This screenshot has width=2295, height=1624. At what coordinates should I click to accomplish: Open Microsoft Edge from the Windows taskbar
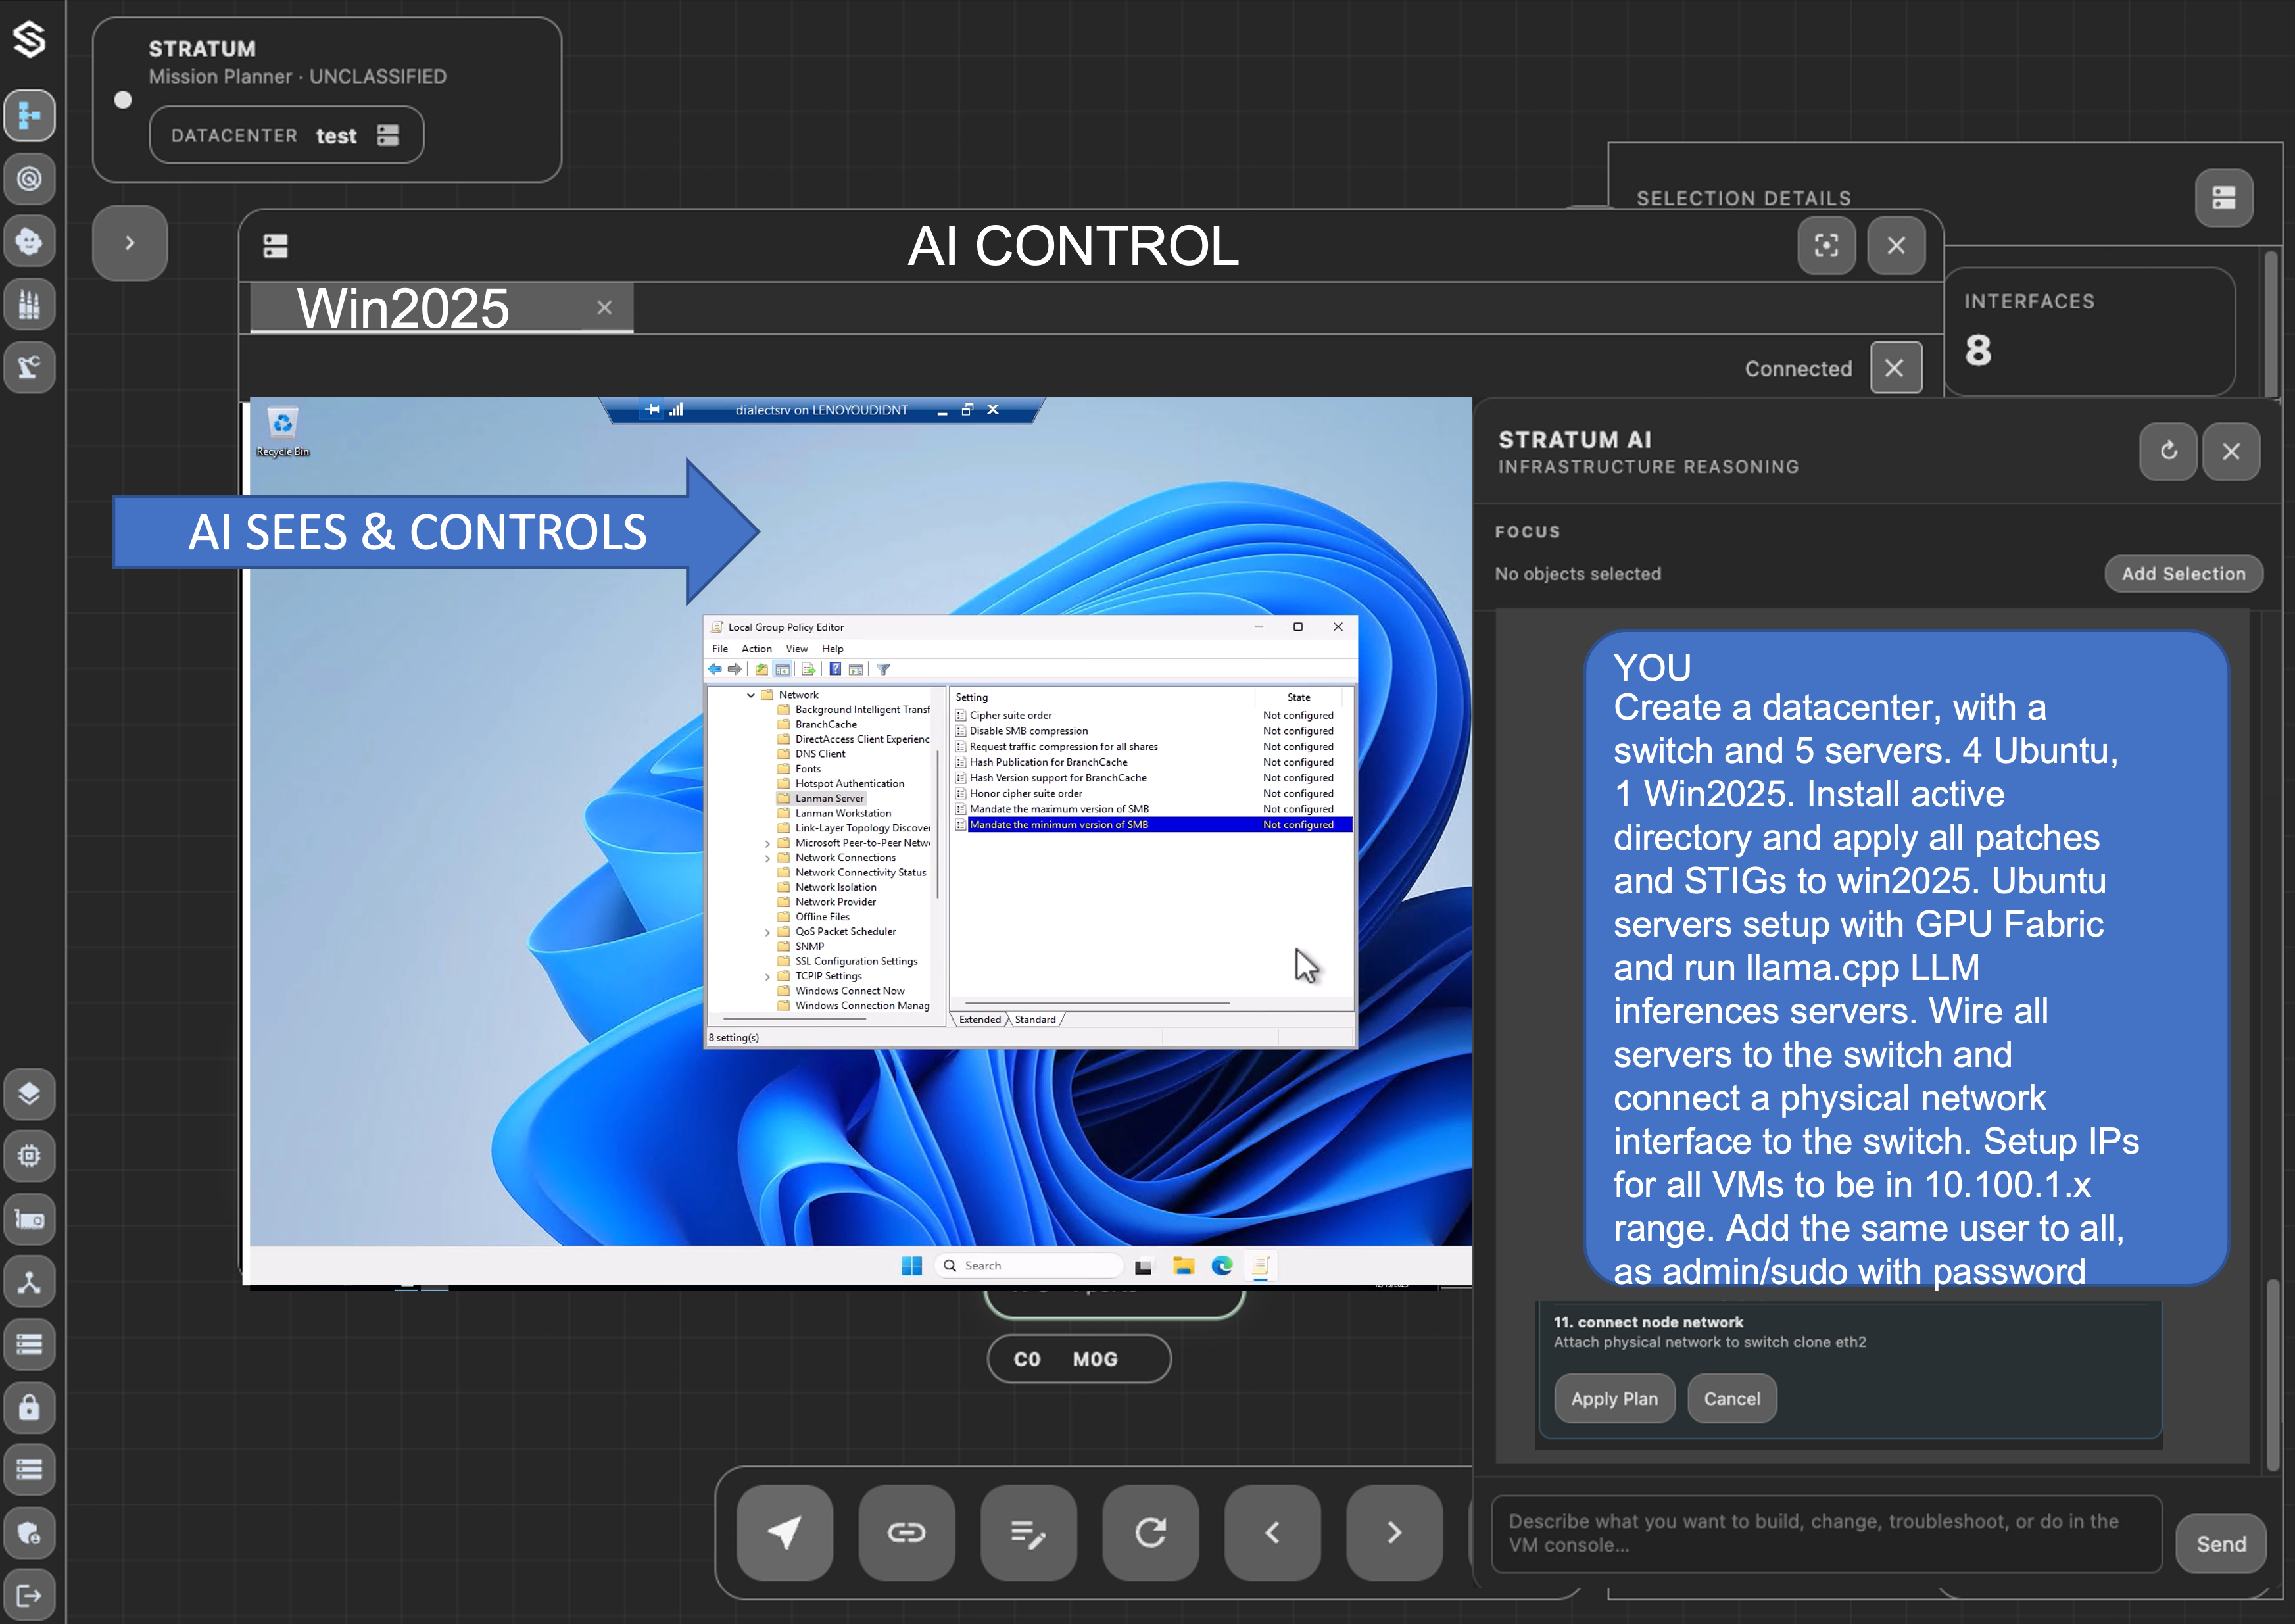pos(1221,1266)
